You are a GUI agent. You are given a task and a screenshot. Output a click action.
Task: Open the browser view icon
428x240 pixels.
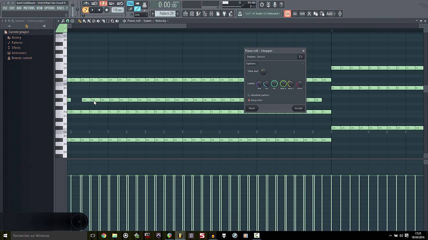205,14
